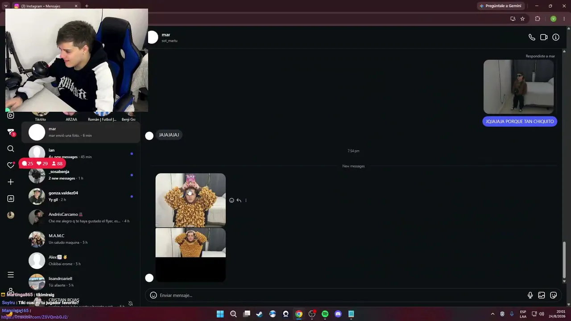This screenshot has width=571, height=321.
Task: Record a voice clip with microphone icon
Action: pos(530,295)
